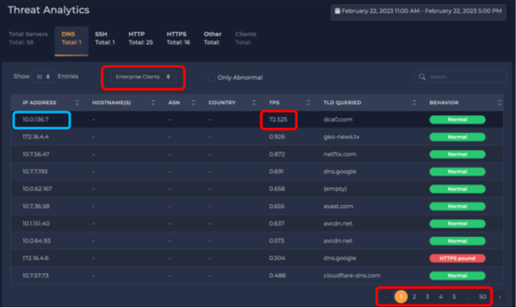Select IP address 10.7.57.73
The height and width of the screenshot is (308, 516).
point(36,275)
